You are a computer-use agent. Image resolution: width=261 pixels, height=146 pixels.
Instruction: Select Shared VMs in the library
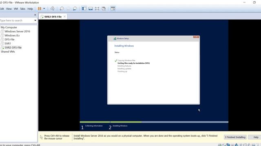(x=8, y=52)
